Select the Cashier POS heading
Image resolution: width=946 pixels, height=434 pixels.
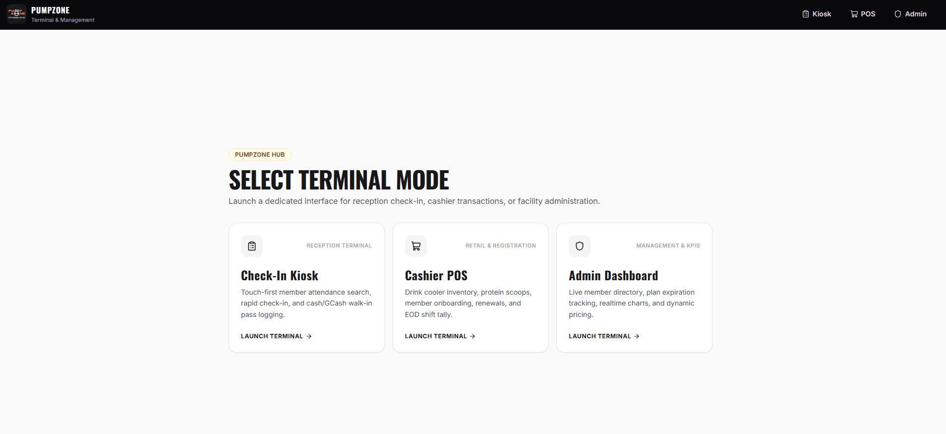coord(436,276)
